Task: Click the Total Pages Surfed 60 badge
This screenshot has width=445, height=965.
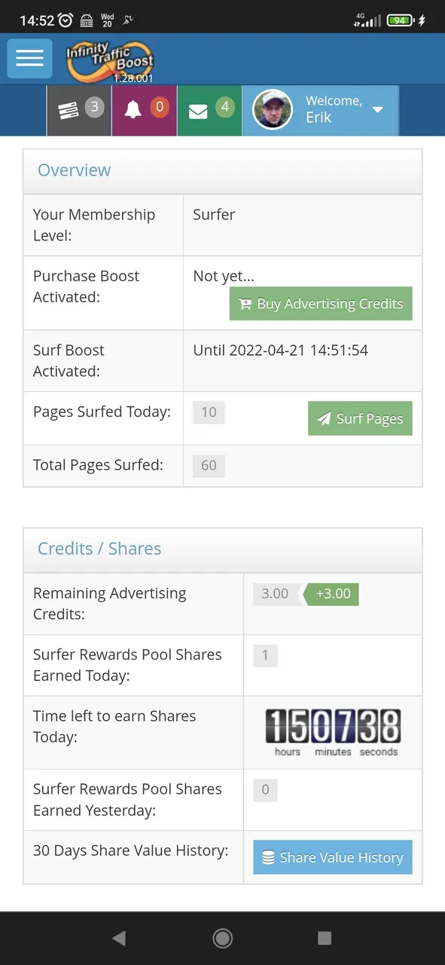Action: (209, 466)
